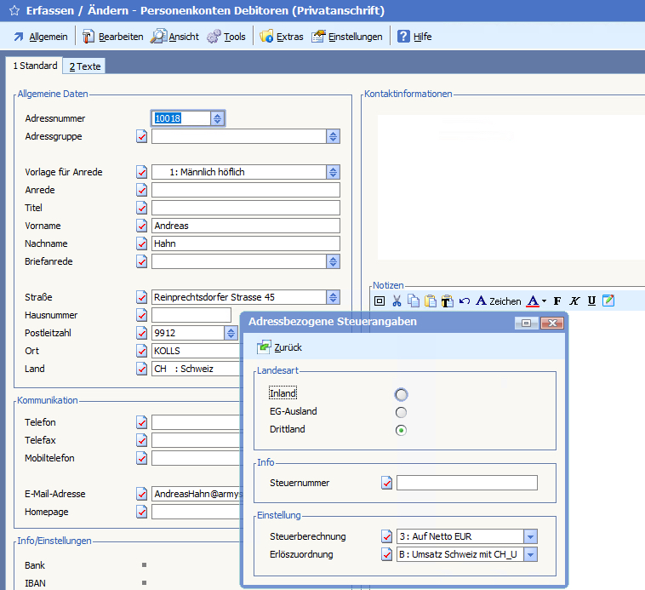Toggle underline U formatting in Notizen
The image size is (645, 590).
[591, 301]
